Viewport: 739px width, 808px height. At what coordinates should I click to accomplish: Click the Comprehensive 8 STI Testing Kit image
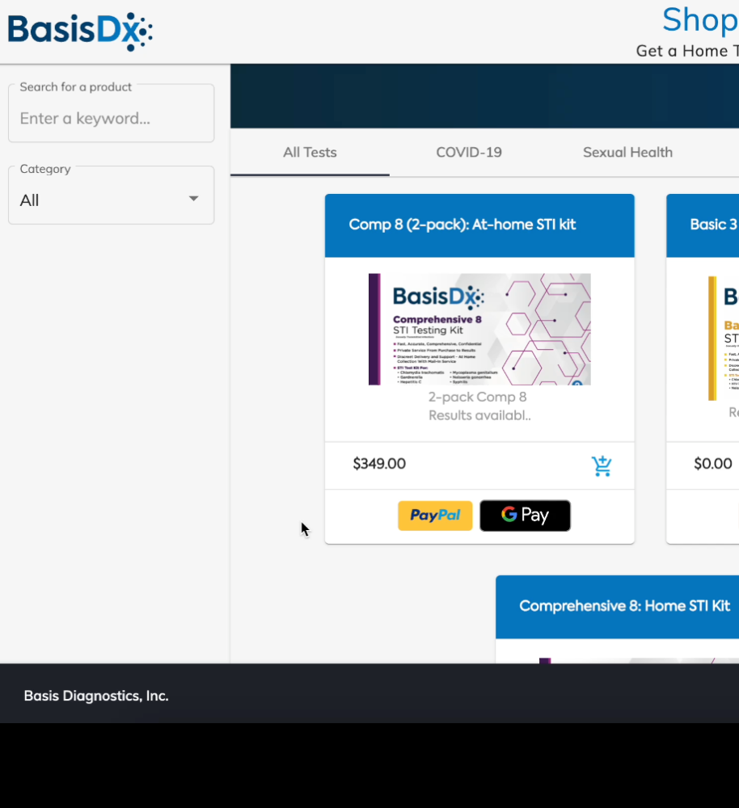[x=479, y=329]
